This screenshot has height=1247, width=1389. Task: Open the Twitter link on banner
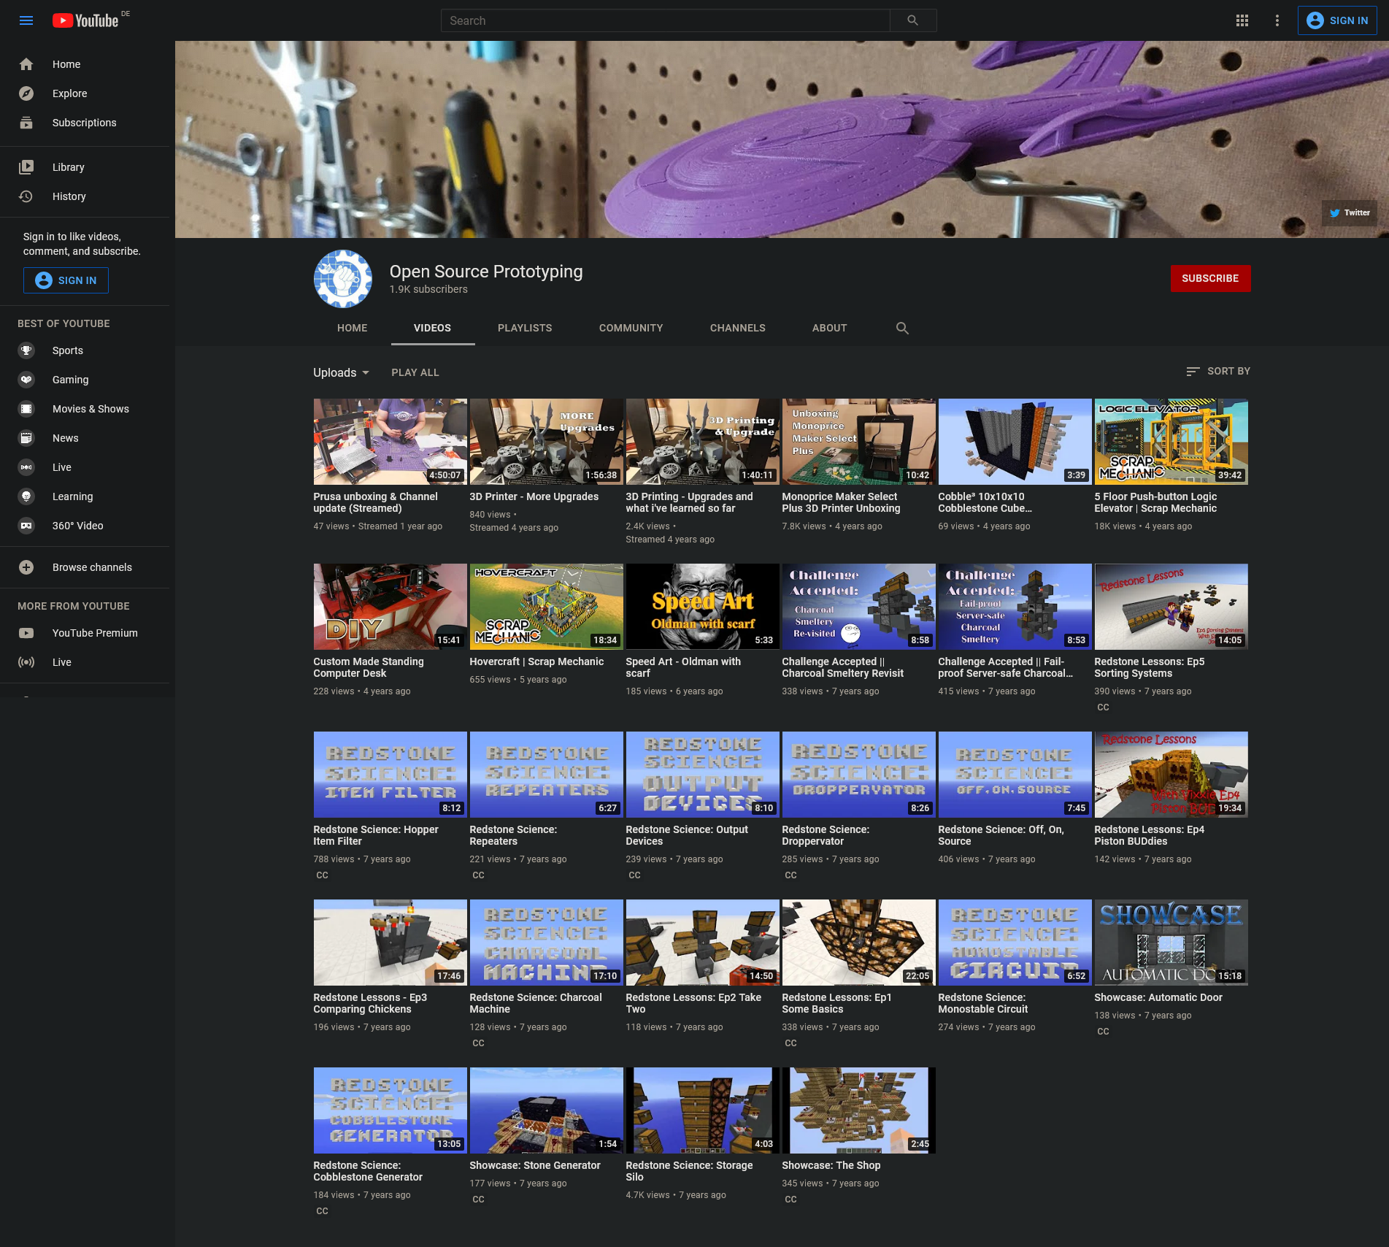[1350, 213]
